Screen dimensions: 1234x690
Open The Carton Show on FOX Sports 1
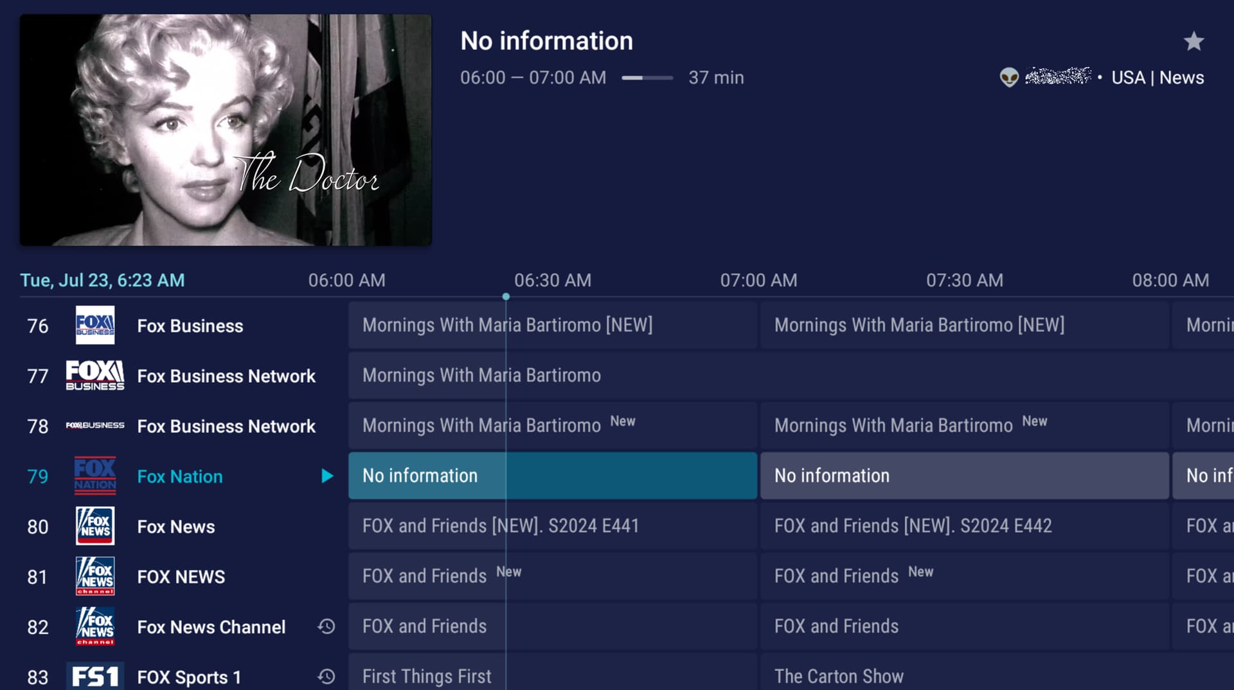[x=997, y=672]
